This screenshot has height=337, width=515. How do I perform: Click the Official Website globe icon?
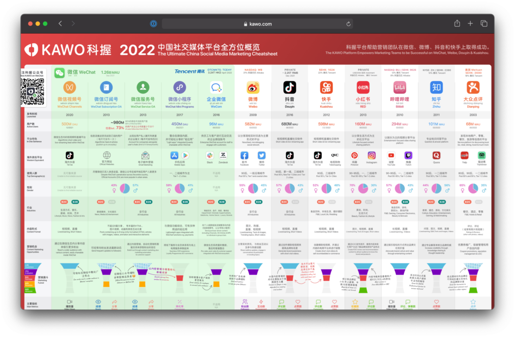[107, 155]
